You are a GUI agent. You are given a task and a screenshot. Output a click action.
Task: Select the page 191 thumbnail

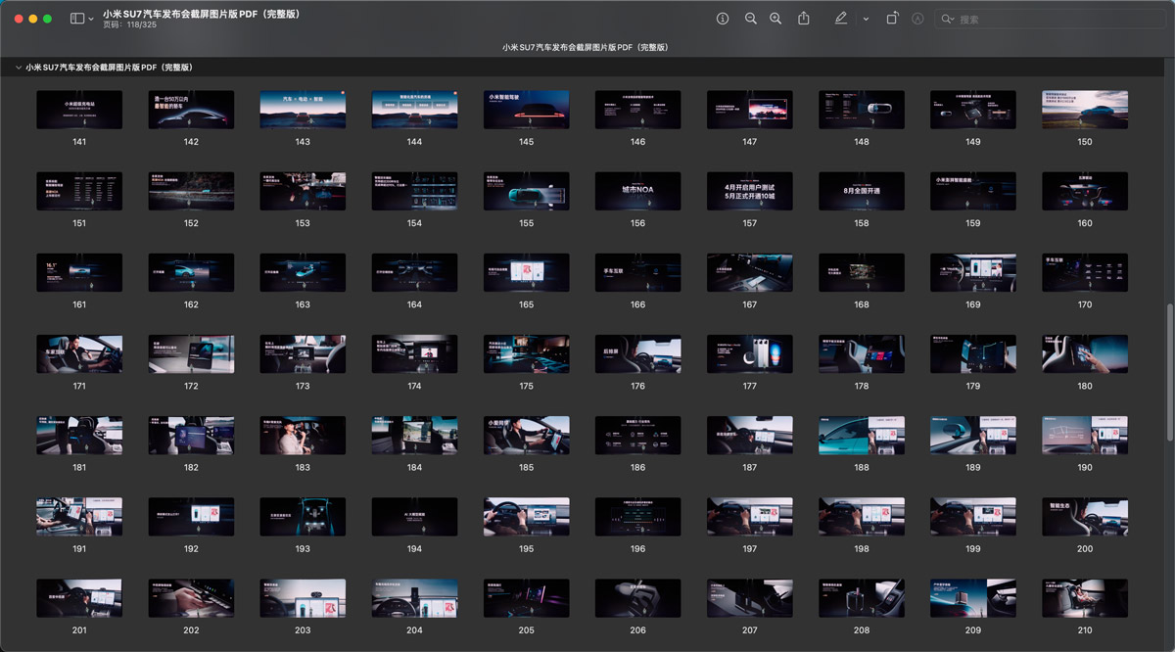pyautogui.click(x=79, y=516)
